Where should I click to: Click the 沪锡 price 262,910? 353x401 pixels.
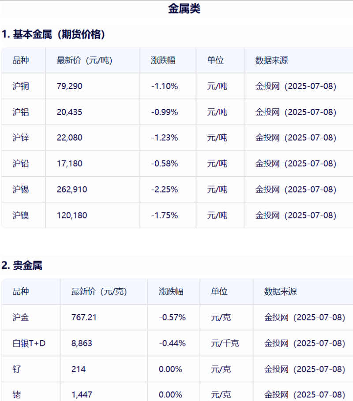[x=72, y=189]
